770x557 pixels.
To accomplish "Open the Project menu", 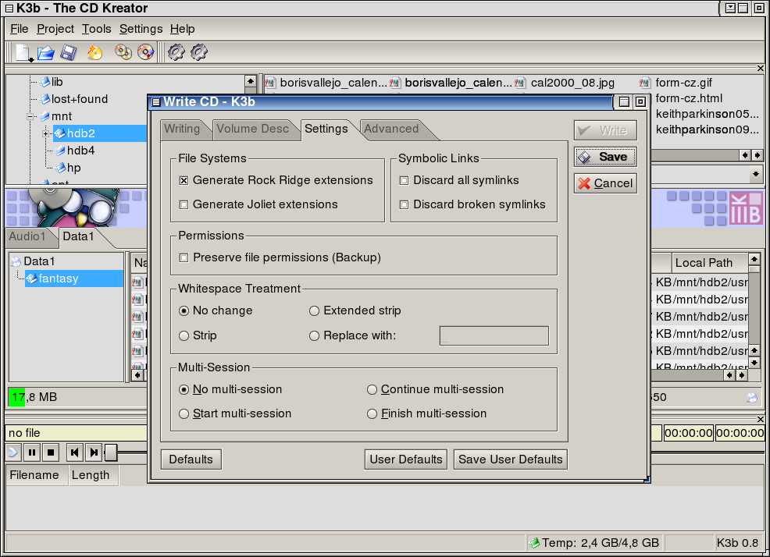I will click(55, 29).
